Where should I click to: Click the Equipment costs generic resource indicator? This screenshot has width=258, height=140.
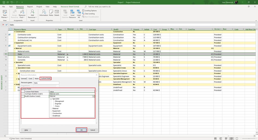click(x=10, y=46)
